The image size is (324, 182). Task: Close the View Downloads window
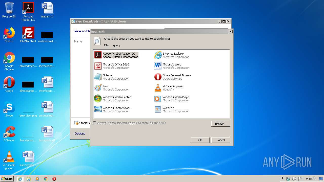228,21
